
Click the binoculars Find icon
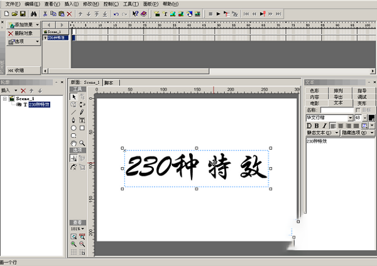coord(34,14)
